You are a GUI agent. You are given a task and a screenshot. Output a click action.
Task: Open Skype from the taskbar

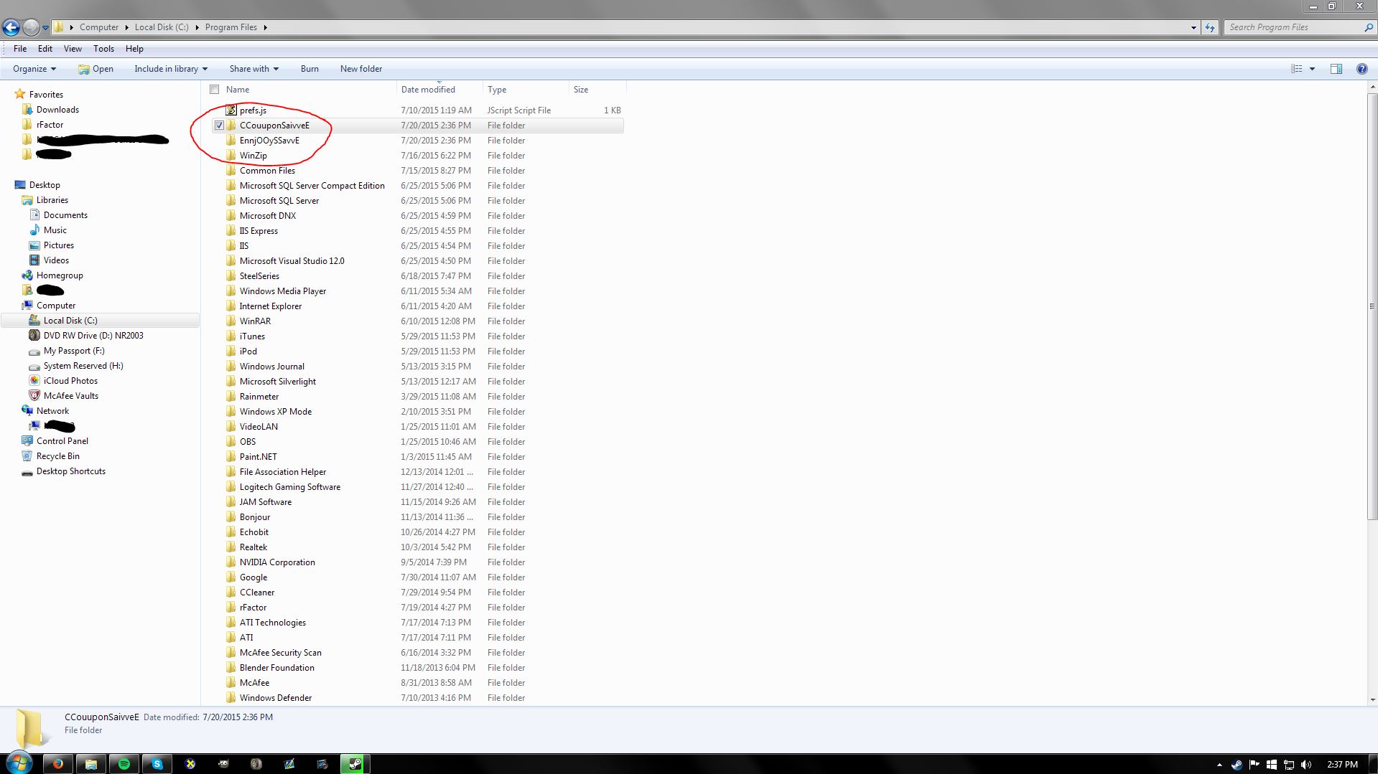[157, 764]
